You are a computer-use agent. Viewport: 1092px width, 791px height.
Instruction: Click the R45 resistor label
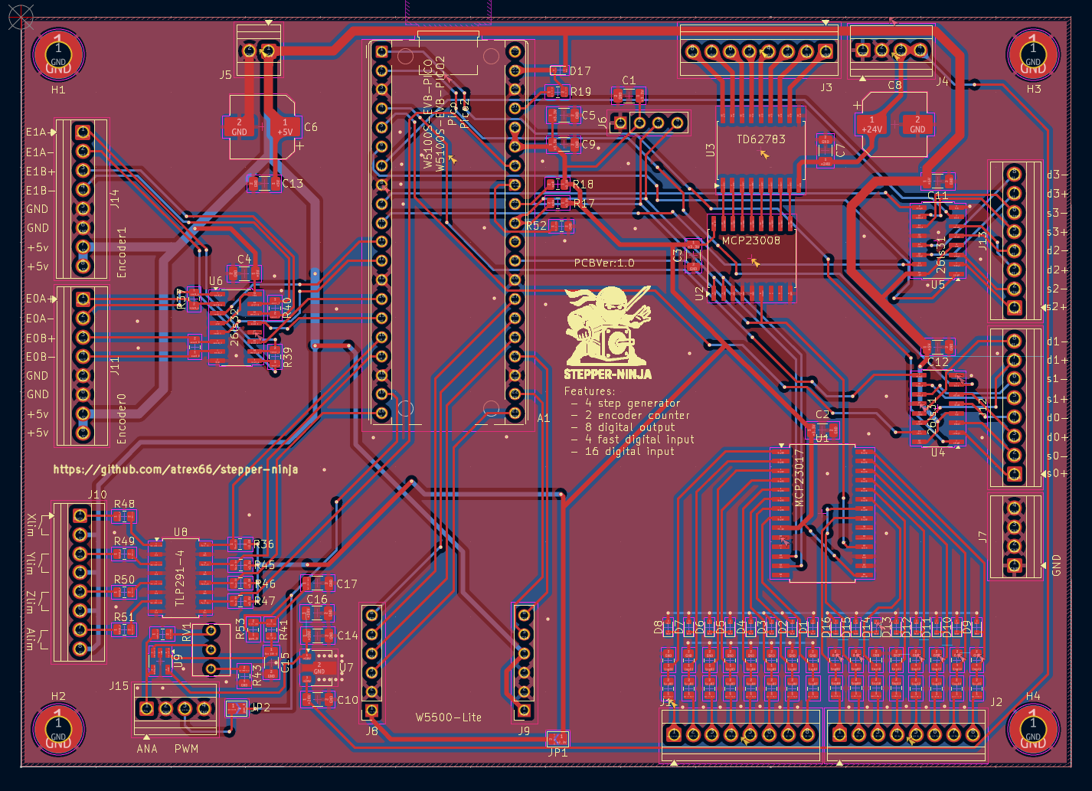click(265, 565)
